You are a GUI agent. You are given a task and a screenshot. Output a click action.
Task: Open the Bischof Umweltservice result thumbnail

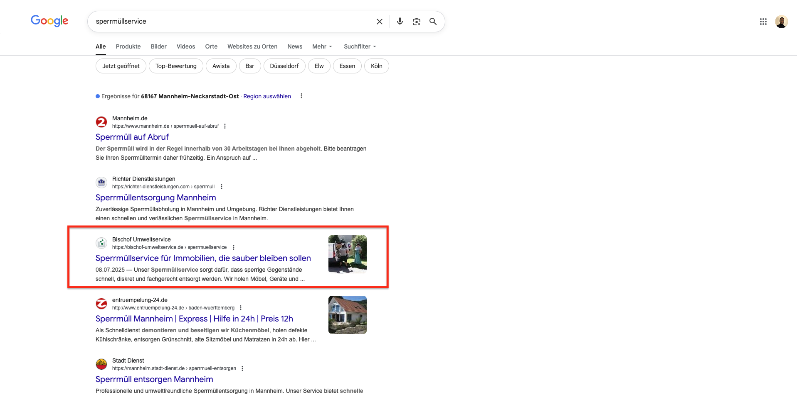click(348, 254)
